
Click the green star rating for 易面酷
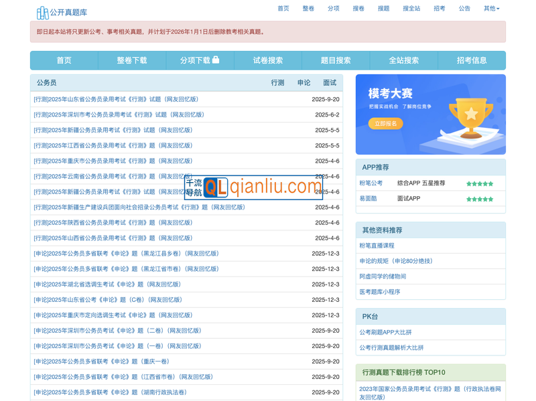pos(480,199)
